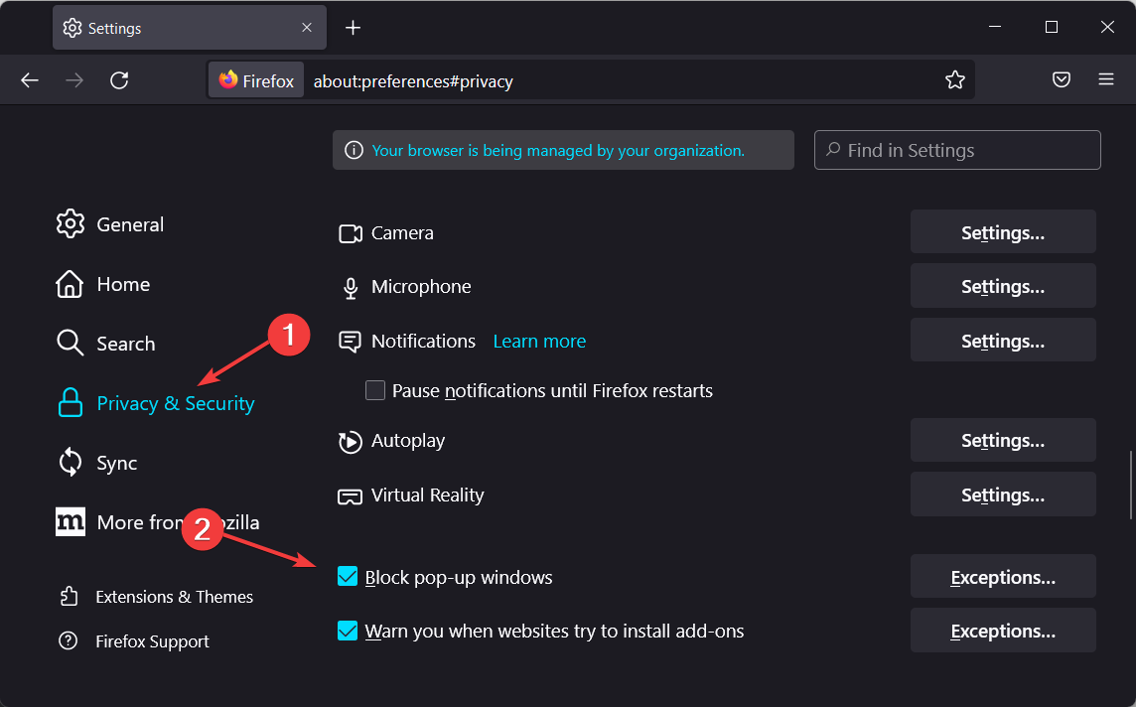
Task: Click the Search magnifier icon in sidebar
Action: pyautogui.click(x=71, y=343)
